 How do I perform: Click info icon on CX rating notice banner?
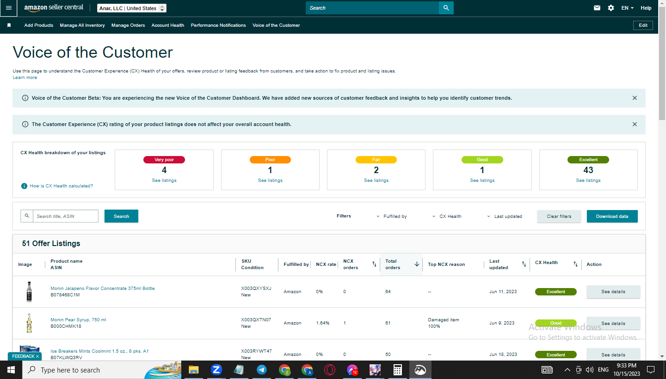(x=25, y=124)
